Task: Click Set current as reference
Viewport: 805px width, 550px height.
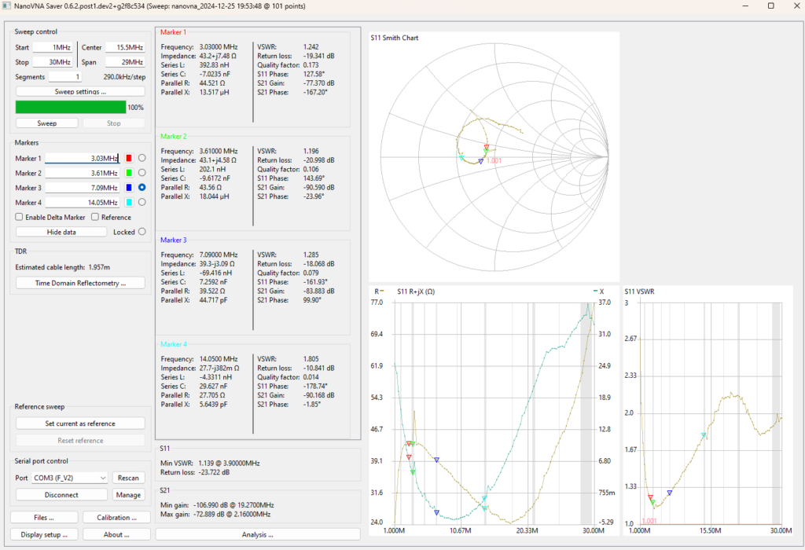Action: (x=80, y=423)
